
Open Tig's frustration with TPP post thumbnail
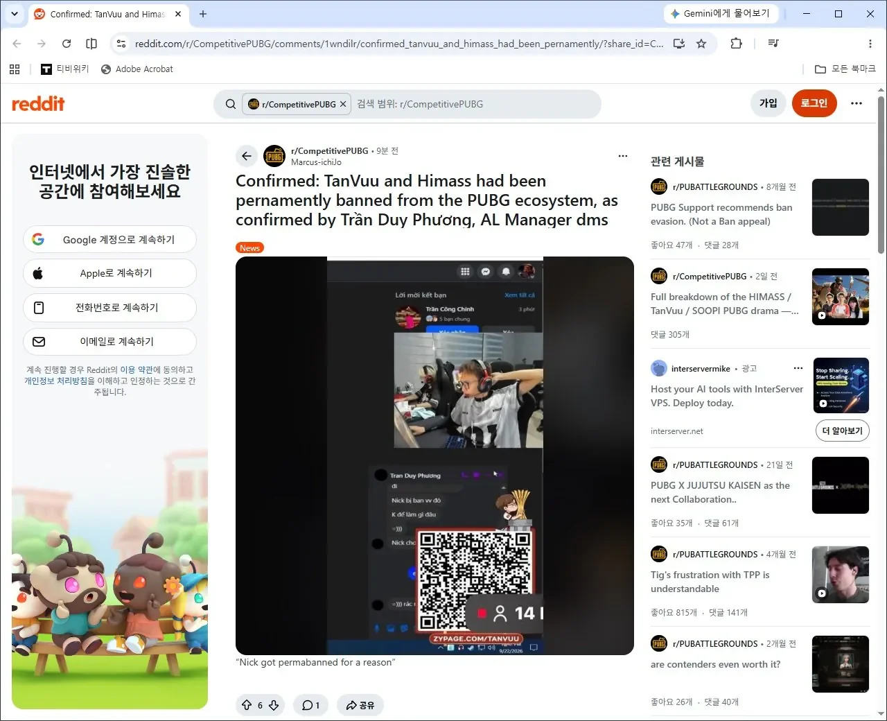841,575
